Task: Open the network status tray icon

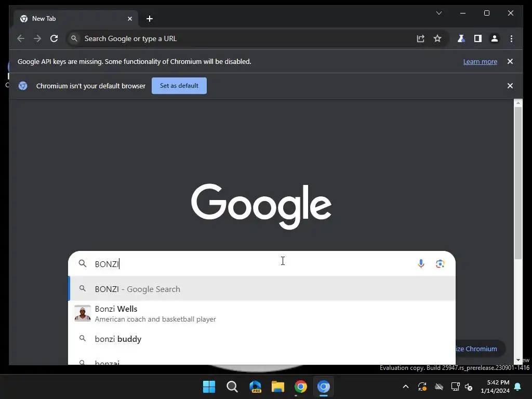Action: [x=455, y=387]
